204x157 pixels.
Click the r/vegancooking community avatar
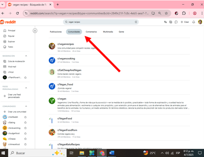click(52, 60)
